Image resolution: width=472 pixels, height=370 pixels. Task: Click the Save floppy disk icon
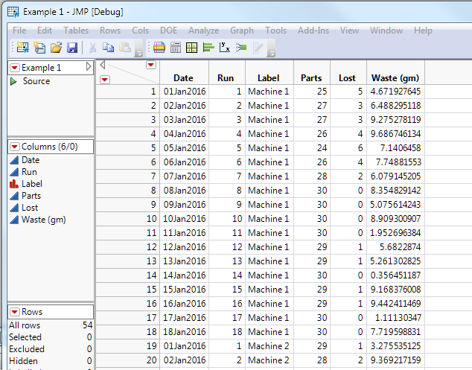point(72,48)
